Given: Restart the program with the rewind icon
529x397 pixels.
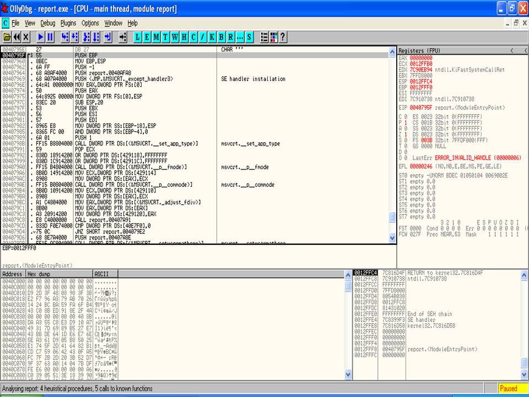Looking at the screenshot, I should click(17, 37).
